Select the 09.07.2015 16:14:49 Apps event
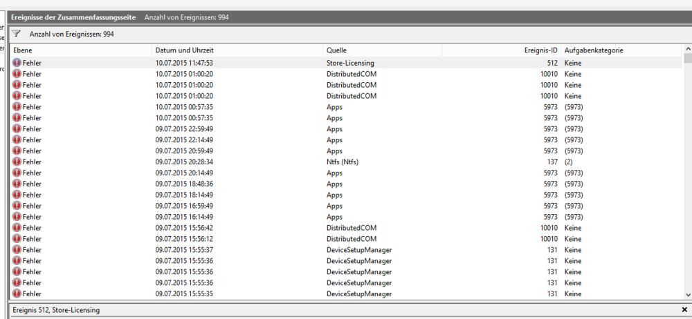The image size is (692, 319). (x=345, y=217)
